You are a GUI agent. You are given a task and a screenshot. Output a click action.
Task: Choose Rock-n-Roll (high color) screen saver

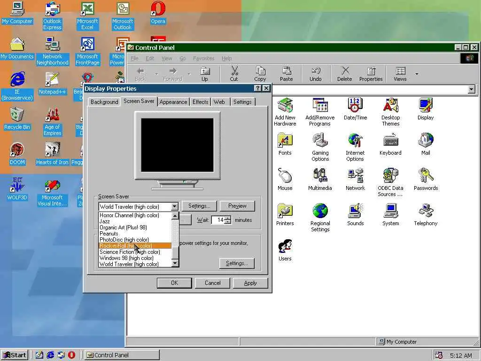[x=135, y=245]
